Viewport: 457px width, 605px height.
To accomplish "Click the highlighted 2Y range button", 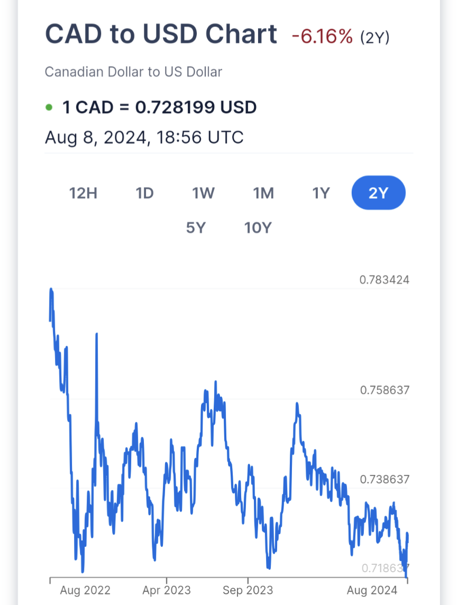I will (x=378, y=193).
